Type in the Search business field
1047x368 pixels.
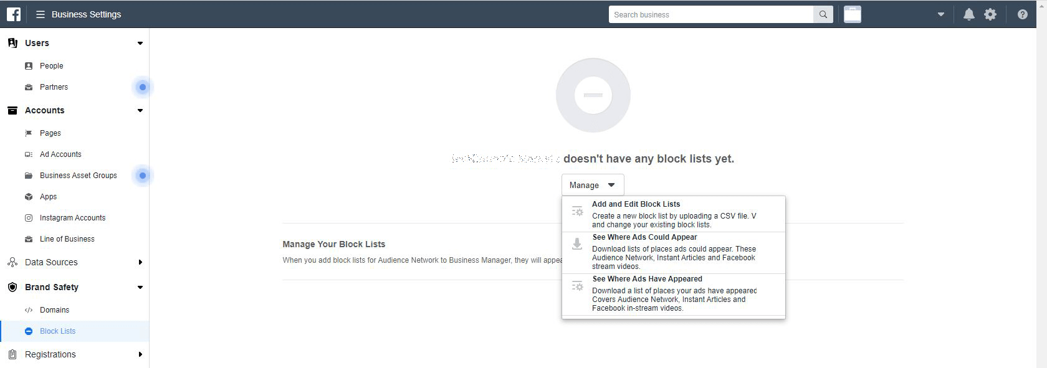coord(710,14)
